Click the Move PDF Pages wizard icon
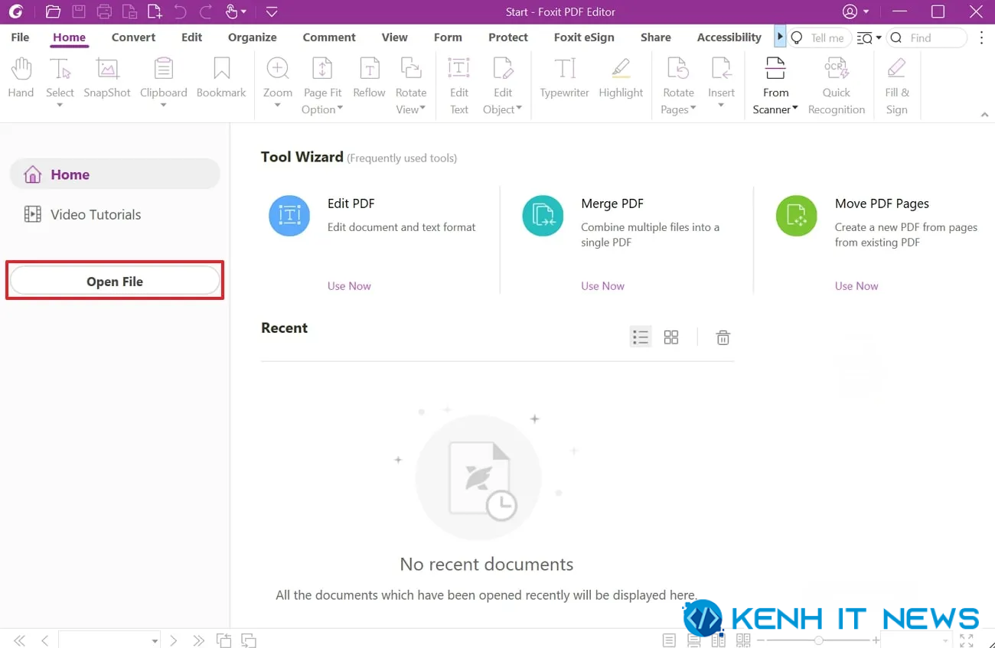The width and height of the screenshot is (995, 648). [797, 216]
